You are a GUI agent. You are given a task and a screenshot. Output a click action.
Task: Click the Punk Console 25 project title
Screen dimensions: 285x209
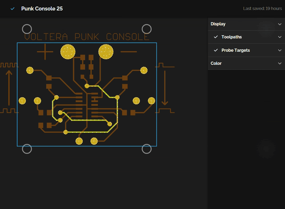pos(42,9)
